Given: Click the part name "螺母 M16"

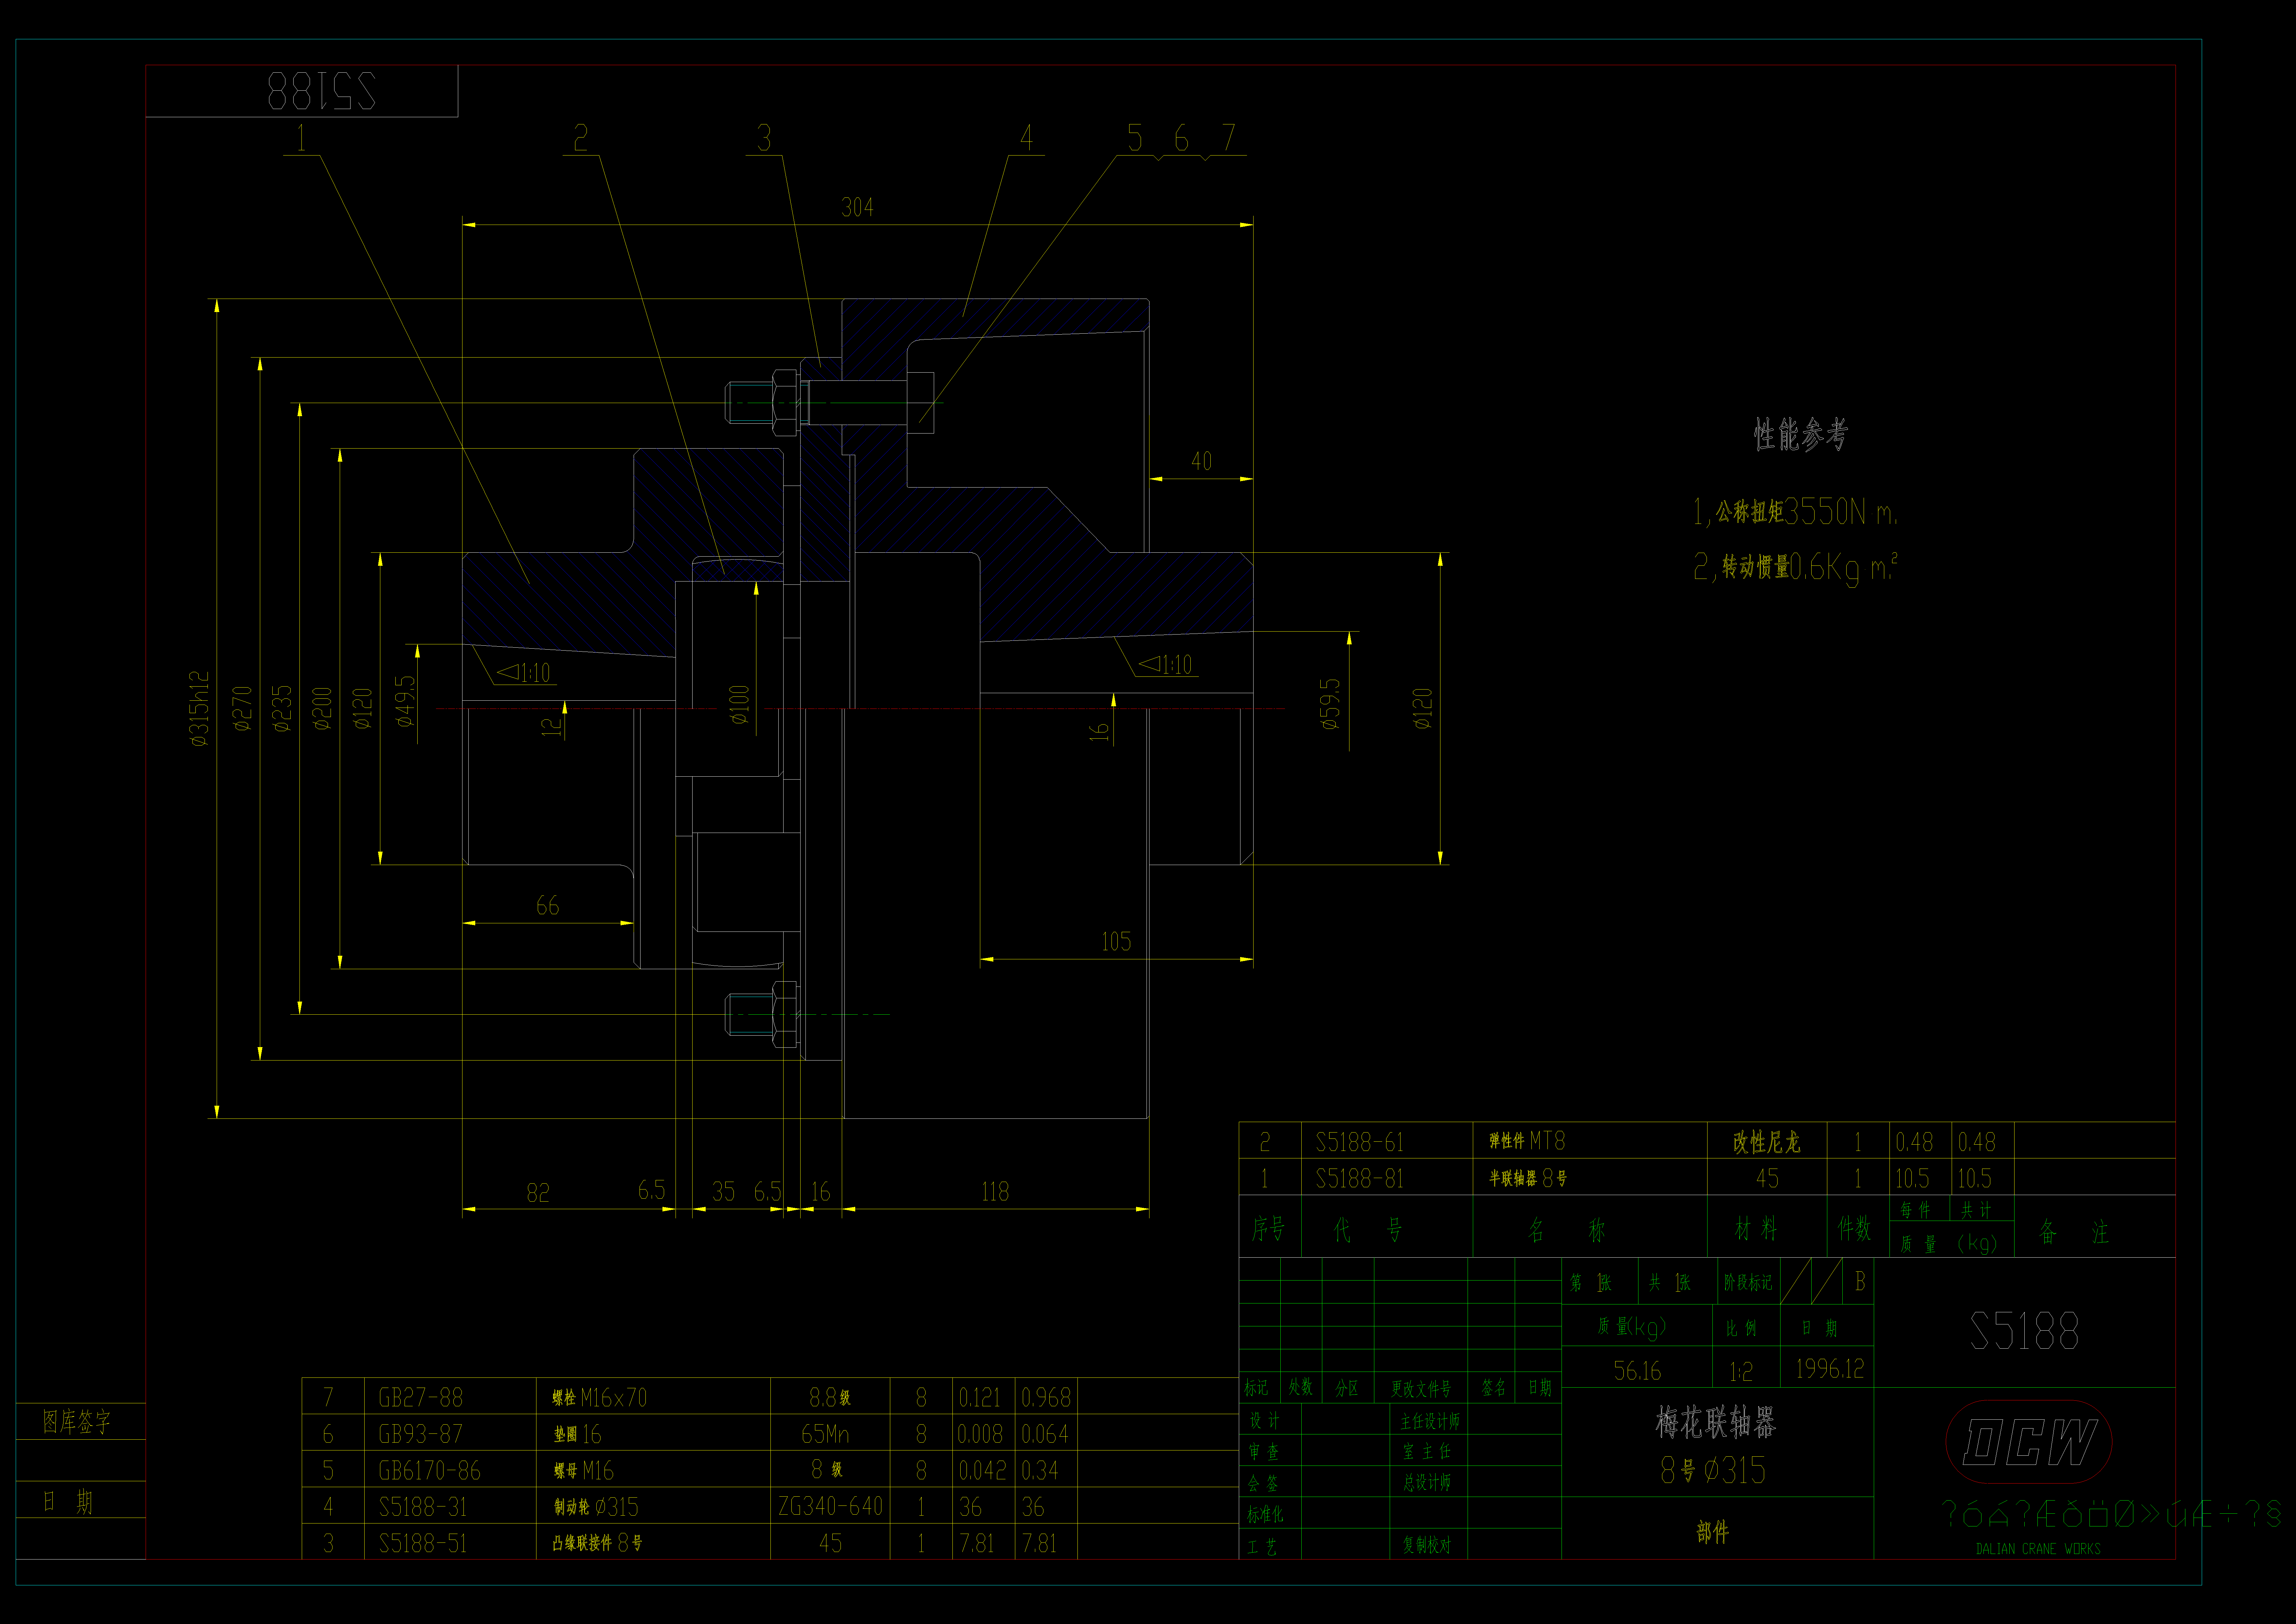Looking at the screenshot, I should tap(584, 1471).
